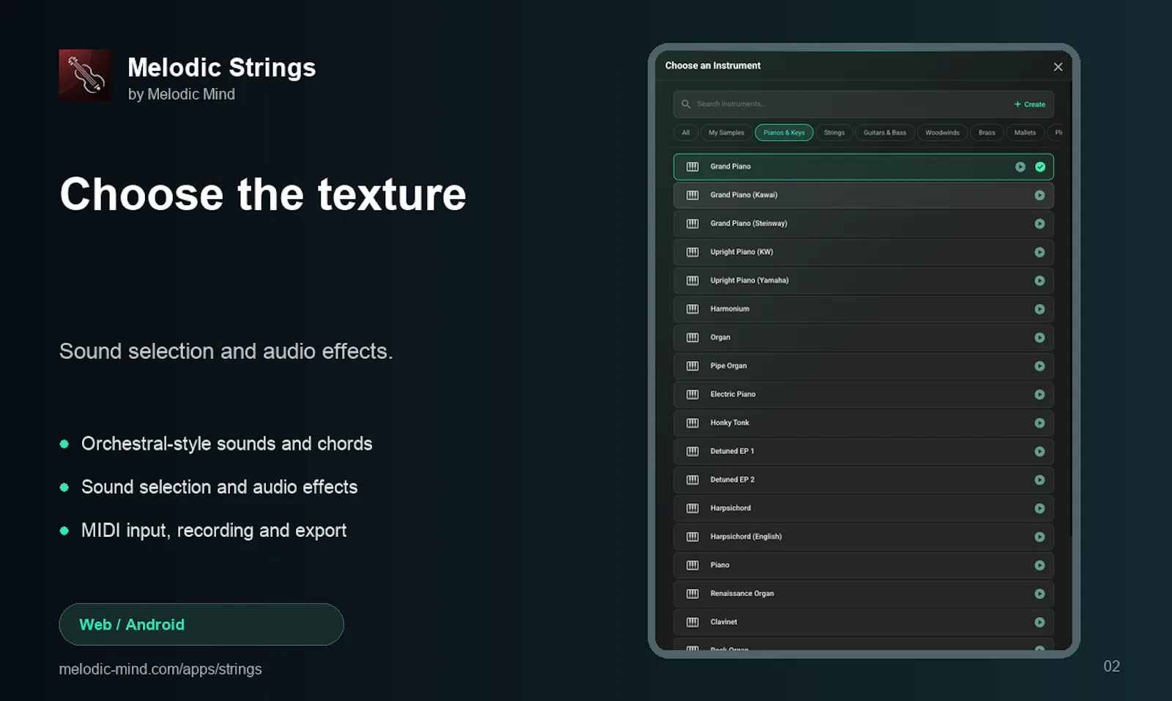Click the Honky Tonk keyboard icon

[692, 423]
